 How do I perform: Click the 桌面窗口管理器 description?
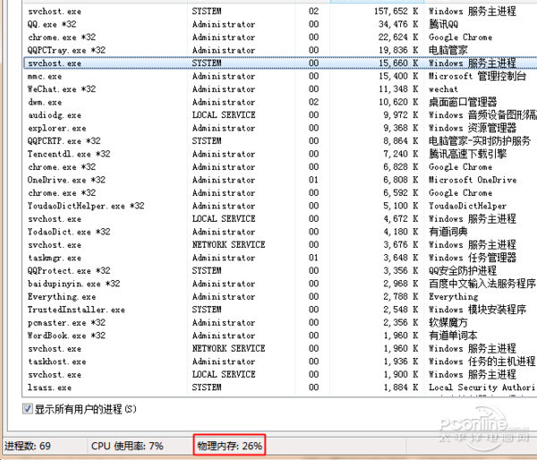click(463, 102)
